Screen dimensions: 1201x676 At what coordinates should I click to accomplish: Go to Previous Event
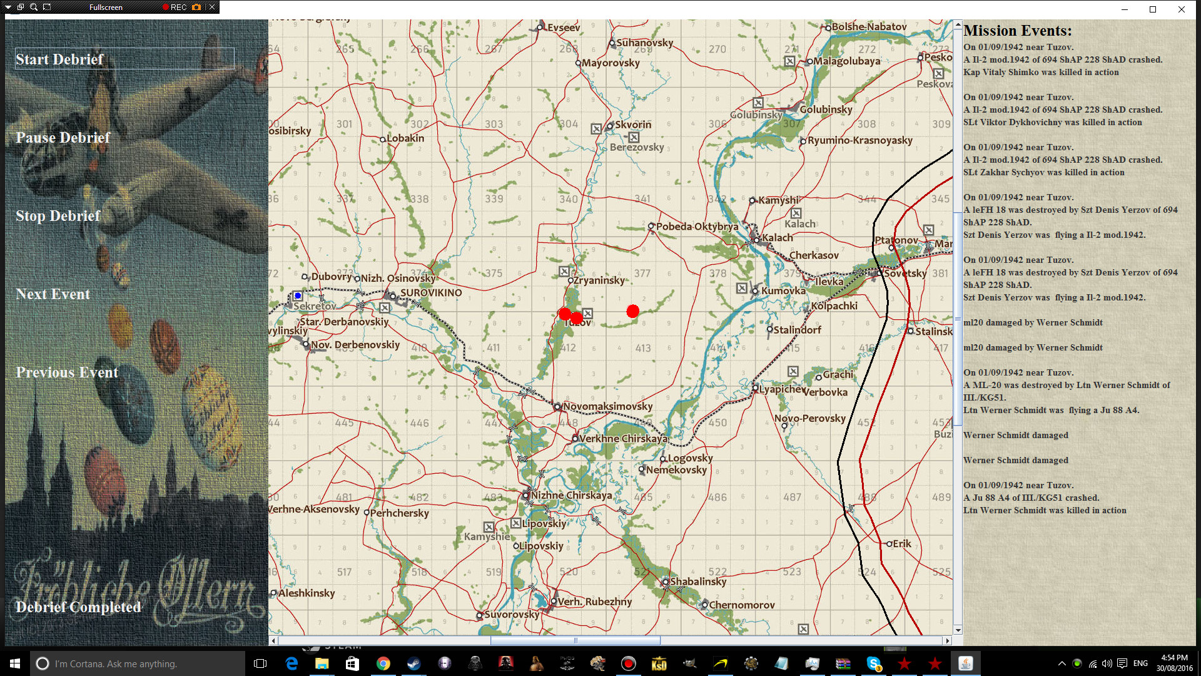click(66, 372)
